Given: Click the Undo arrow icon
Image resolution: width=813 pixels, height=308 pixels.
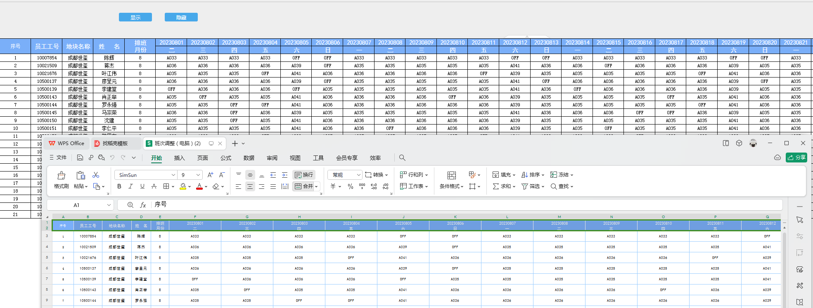Looking at the screenshot, I should 112,158.
